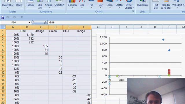The image size is (185, 104).
Task: Click the top blue diamond chart point
Action: (163, 40)
